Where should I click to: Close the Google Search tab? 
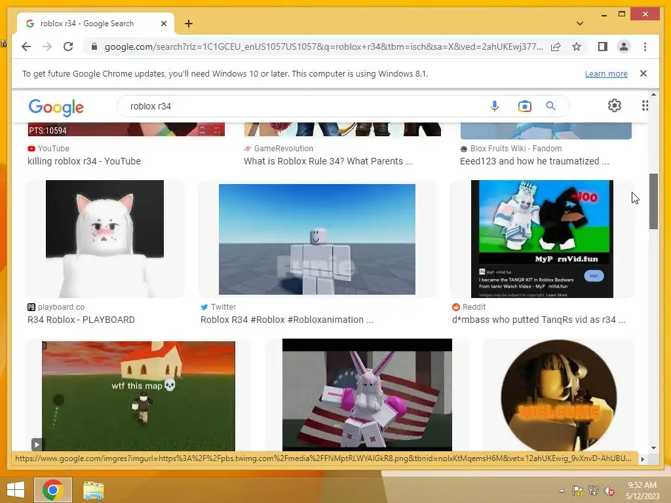pyautogui.click(x=163, y=24)
